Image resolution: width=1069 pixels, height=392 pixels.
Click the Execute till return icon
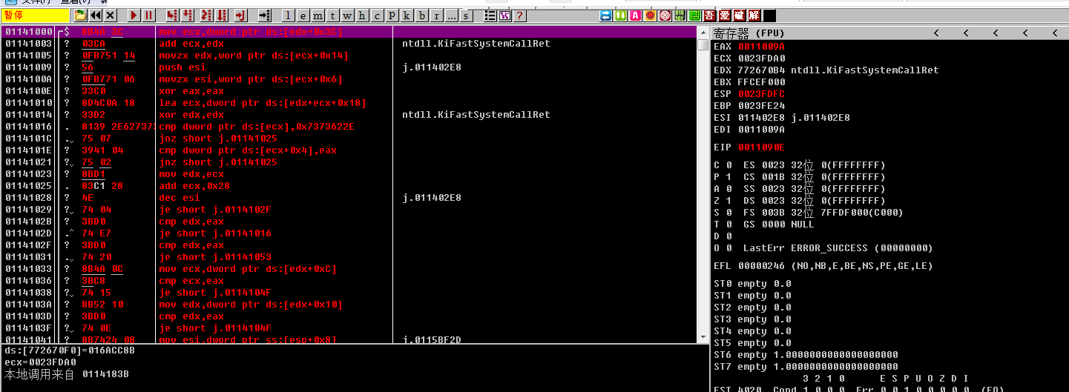(241, 16)
